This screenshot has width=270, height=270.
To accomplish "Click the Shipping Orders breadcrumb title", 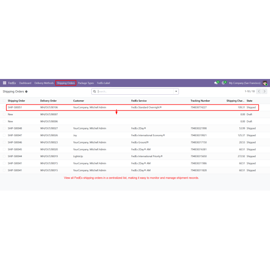I will 13,91.
